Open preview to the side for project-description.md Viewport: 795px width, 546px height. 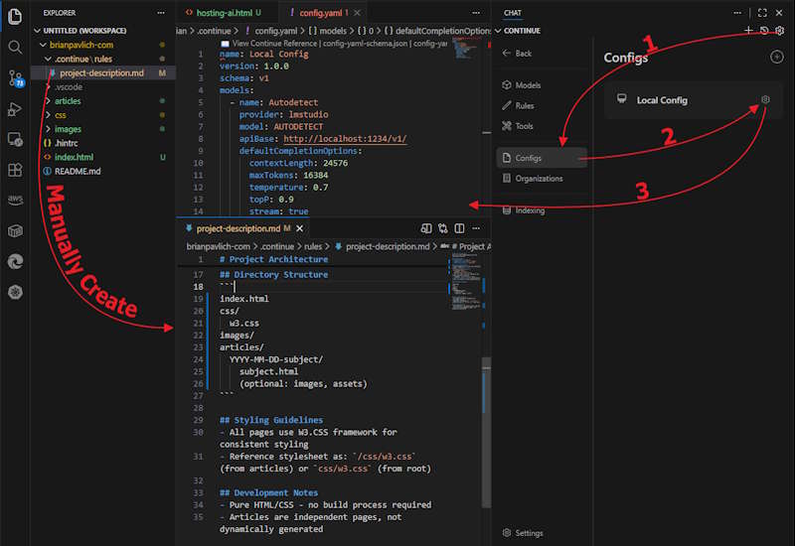coord(426,228)
